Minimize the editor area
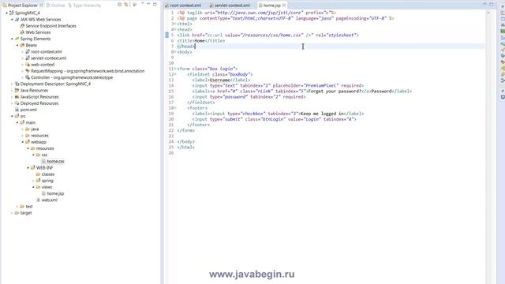The image size is (505, 284). tap(484, 4)
